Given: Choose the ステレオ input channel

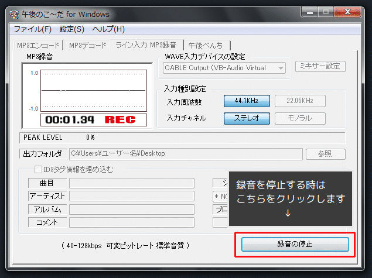Looking at the screenshot, I should pos(247,118).
